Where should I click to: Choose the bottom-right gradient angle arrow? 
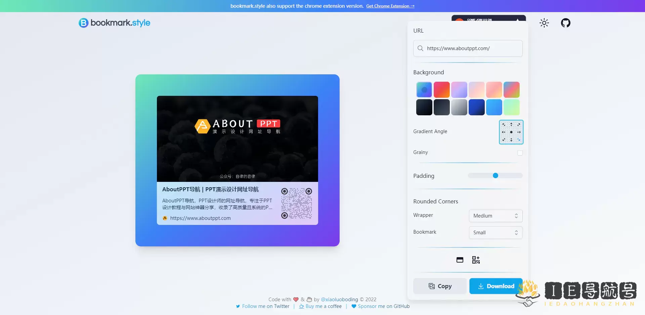pos(519,140)
